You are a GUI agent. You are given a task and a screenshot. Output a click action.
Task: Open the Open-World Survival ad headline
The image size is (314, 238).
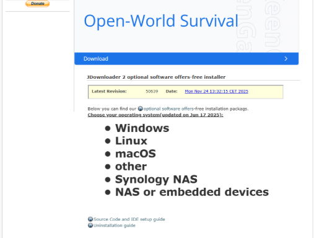pos(161,21)
